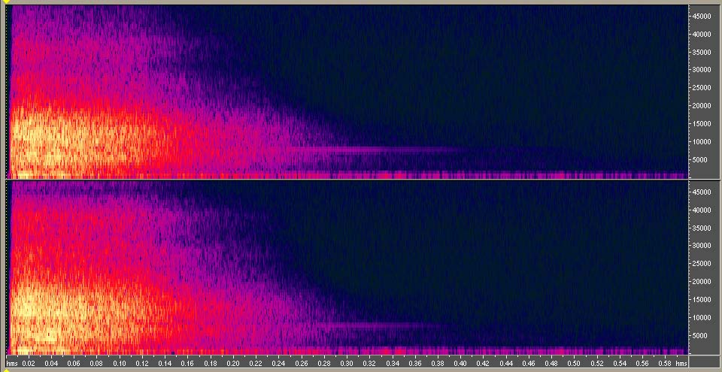
Task: Select the 0.14 mark on the time ruler
Action: [165, 363]
